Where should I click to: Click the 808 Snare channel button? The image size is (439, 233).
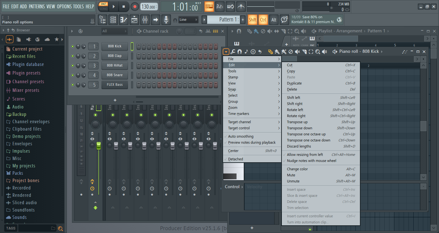[115, 75]
